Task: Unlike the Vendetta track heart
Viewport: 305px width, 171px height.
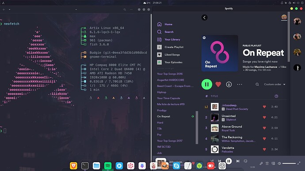Action: coord(264,149)
